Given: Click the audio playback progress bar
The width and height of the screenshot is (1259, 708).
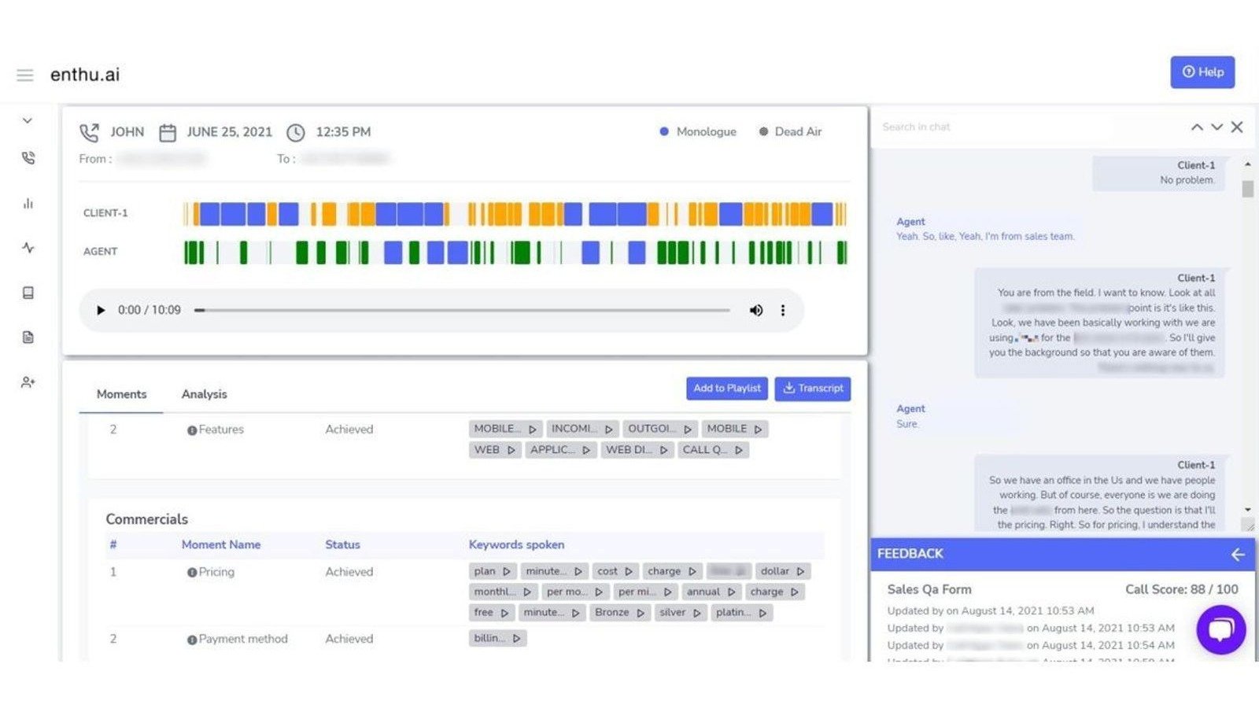Looking at the screenshot, I should pos(464,310).
